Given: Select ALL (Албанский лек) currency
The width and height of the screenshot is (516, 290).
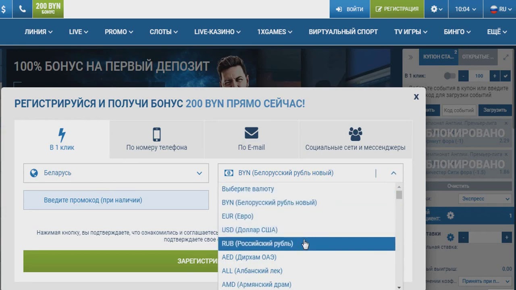Looking at the screenshot, I should point(307,271).
